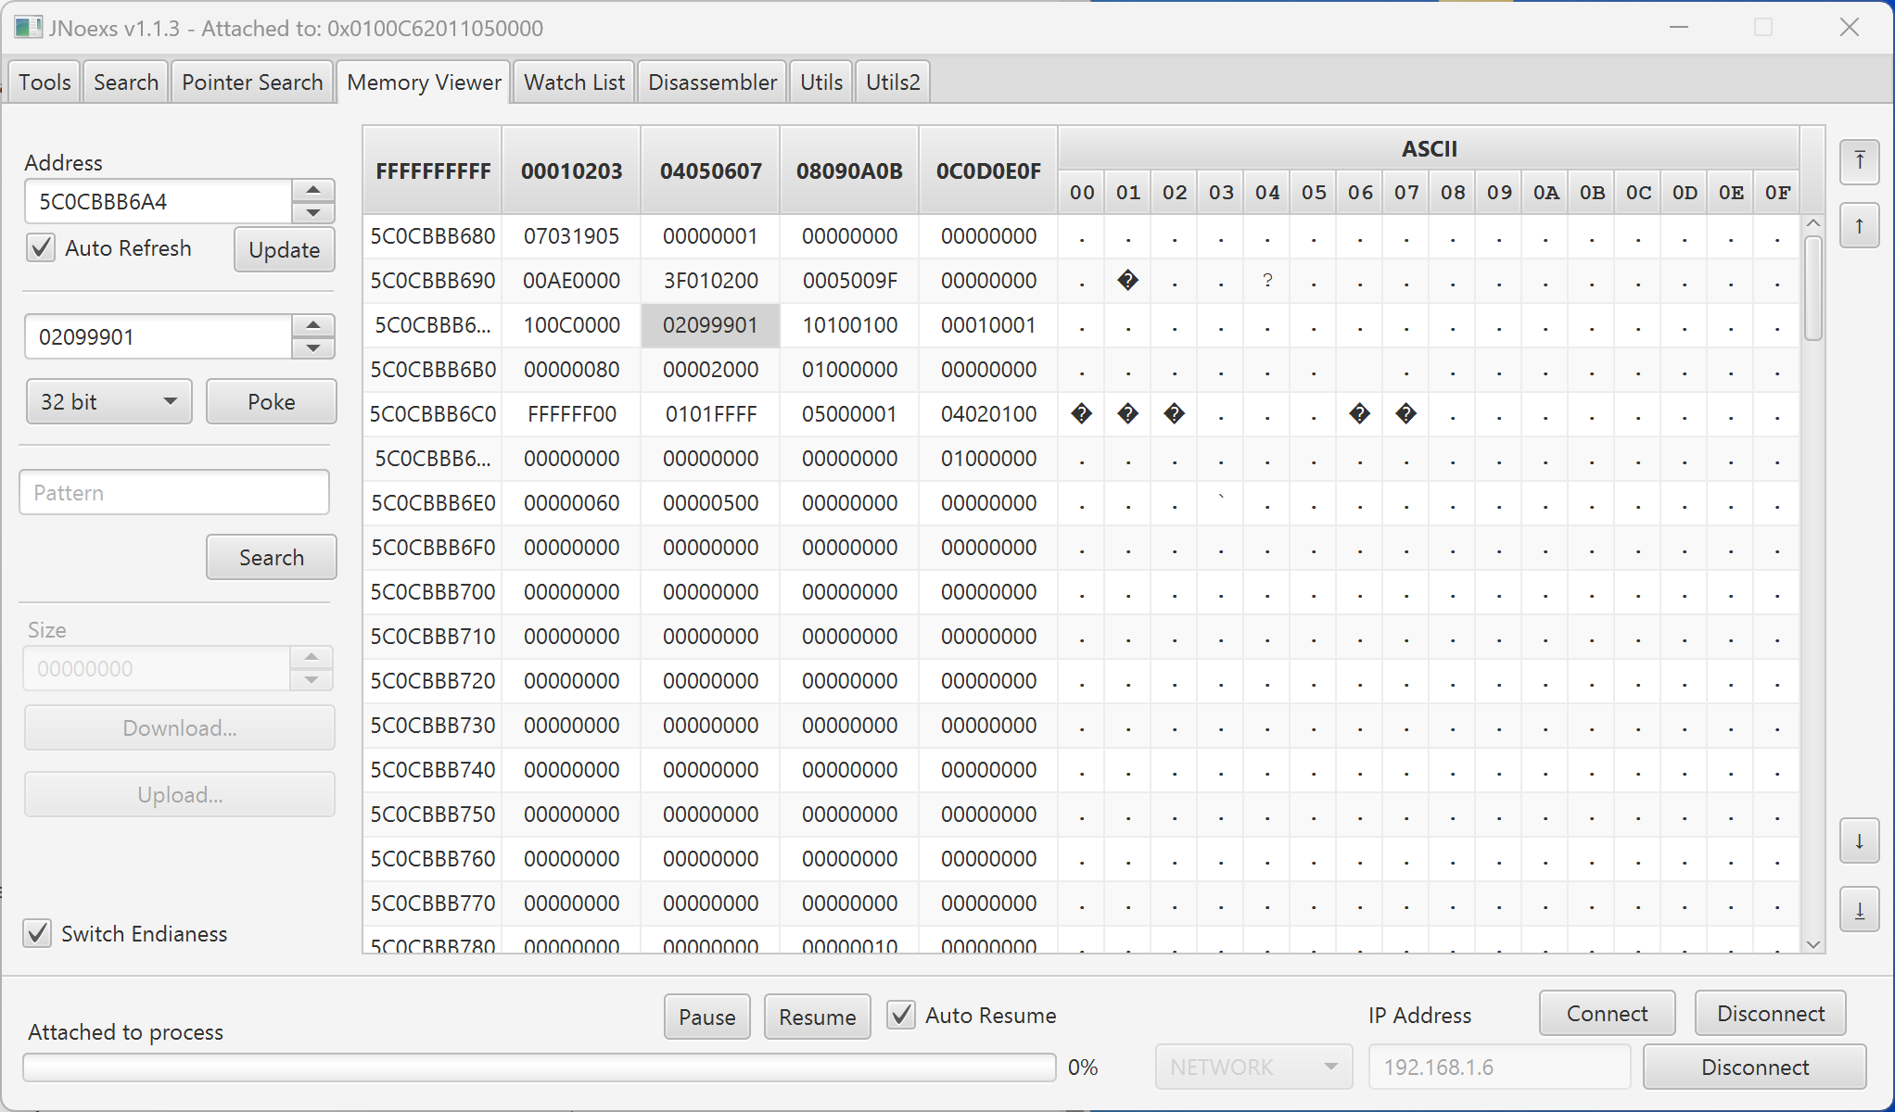Open the Utils tab
Viewport: 1895px width, 1112px height.
tap(821, 82)
